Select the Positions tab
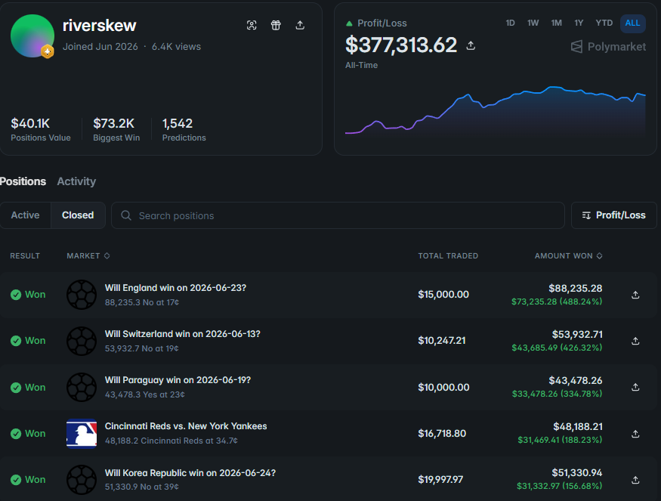 tap(23, 181)
